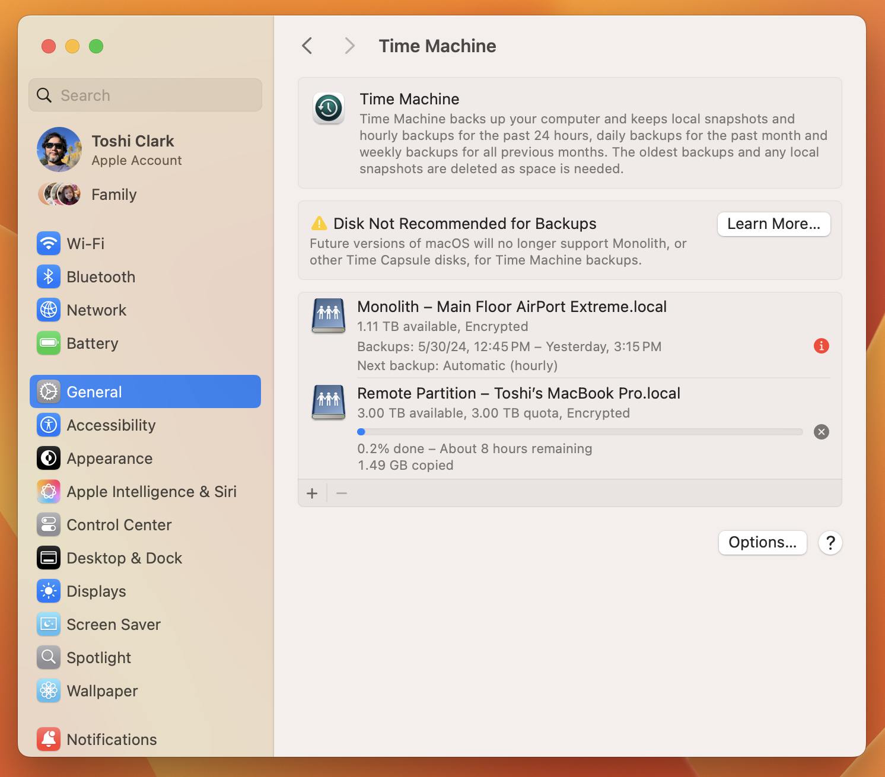
Task: Open Battery settings pane
Action: tap(145, 343)
